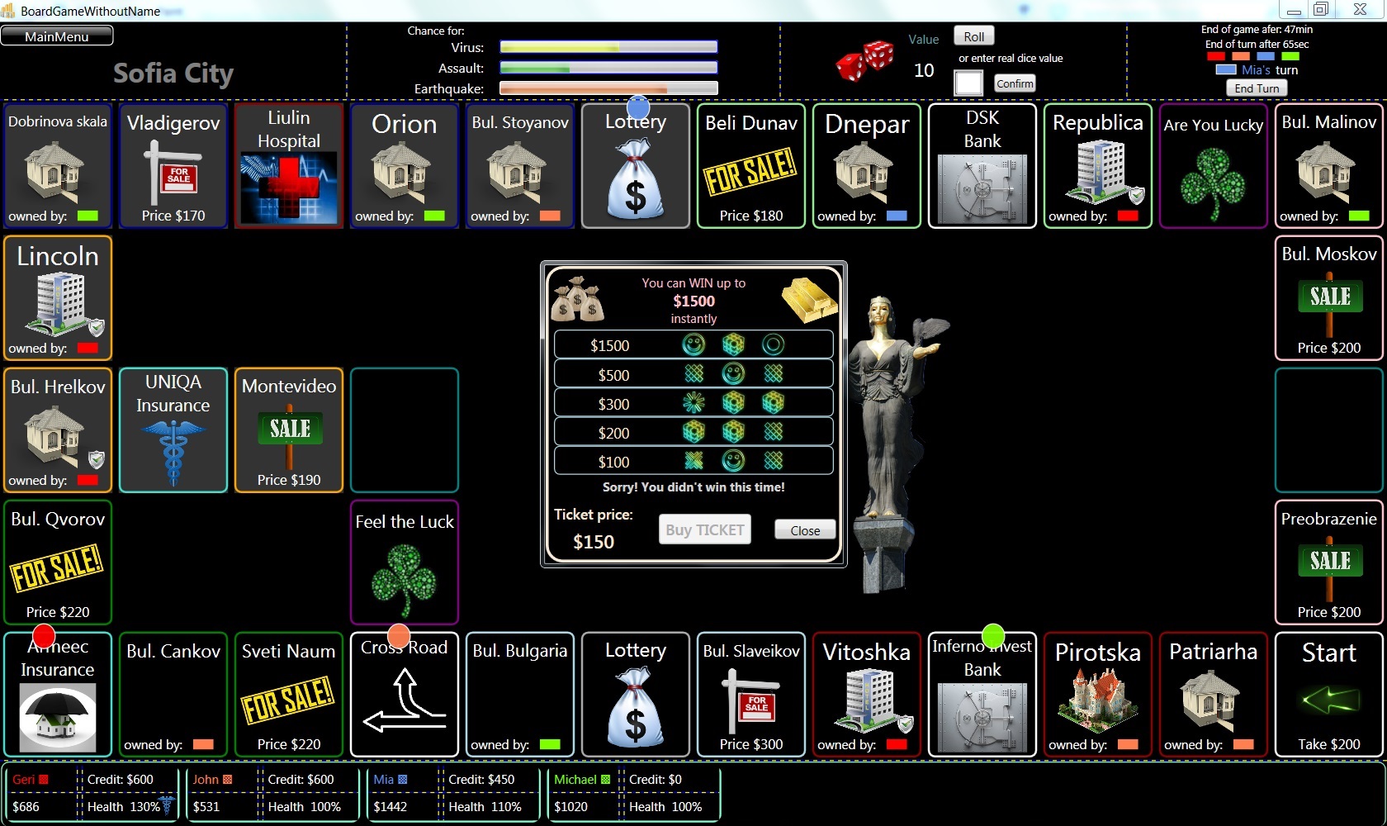Click the Lincoln building icon
The image size is (1387, 826).
[x=63, y=304]
